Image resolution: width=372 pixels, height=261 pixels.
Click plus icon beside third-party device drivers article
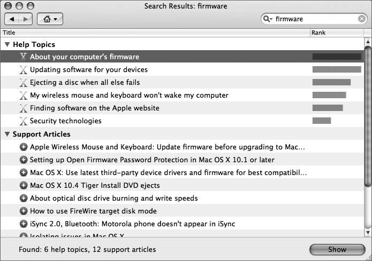(x=23, y=172)
